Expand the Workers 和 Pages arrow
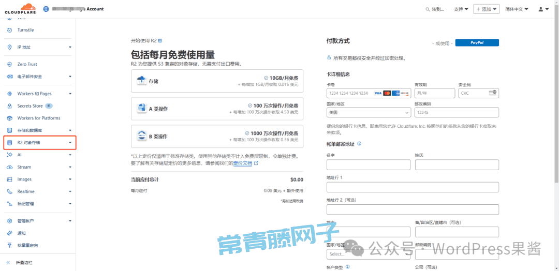559x271 pixels. point(70,94)
